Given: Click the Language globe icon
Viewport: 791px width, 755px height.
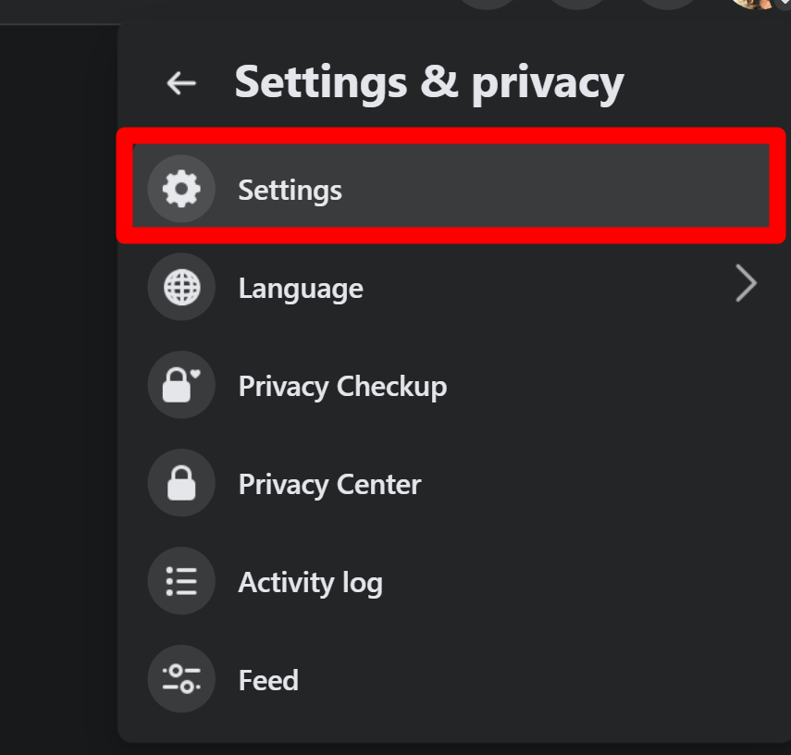Looking at the screenshot, I should 181,287.
